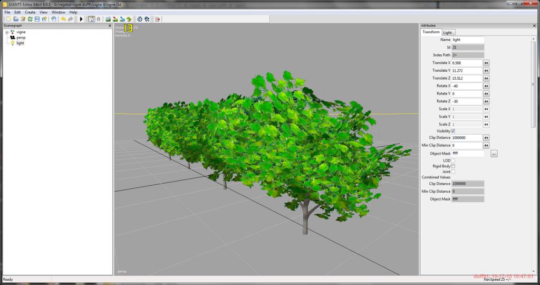Viewport: 540px width, 285px height.
Task: Click the New file toolbar icon
Action: 8,20
